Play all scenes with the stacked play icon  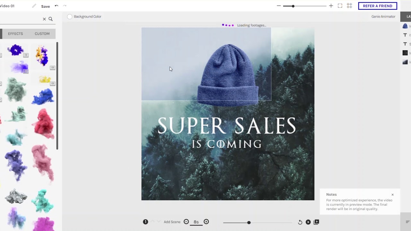(316, 222)
